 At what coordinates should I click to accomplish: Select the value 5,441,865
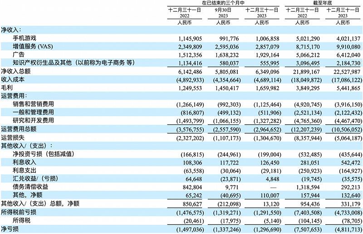tap(348, 88)
